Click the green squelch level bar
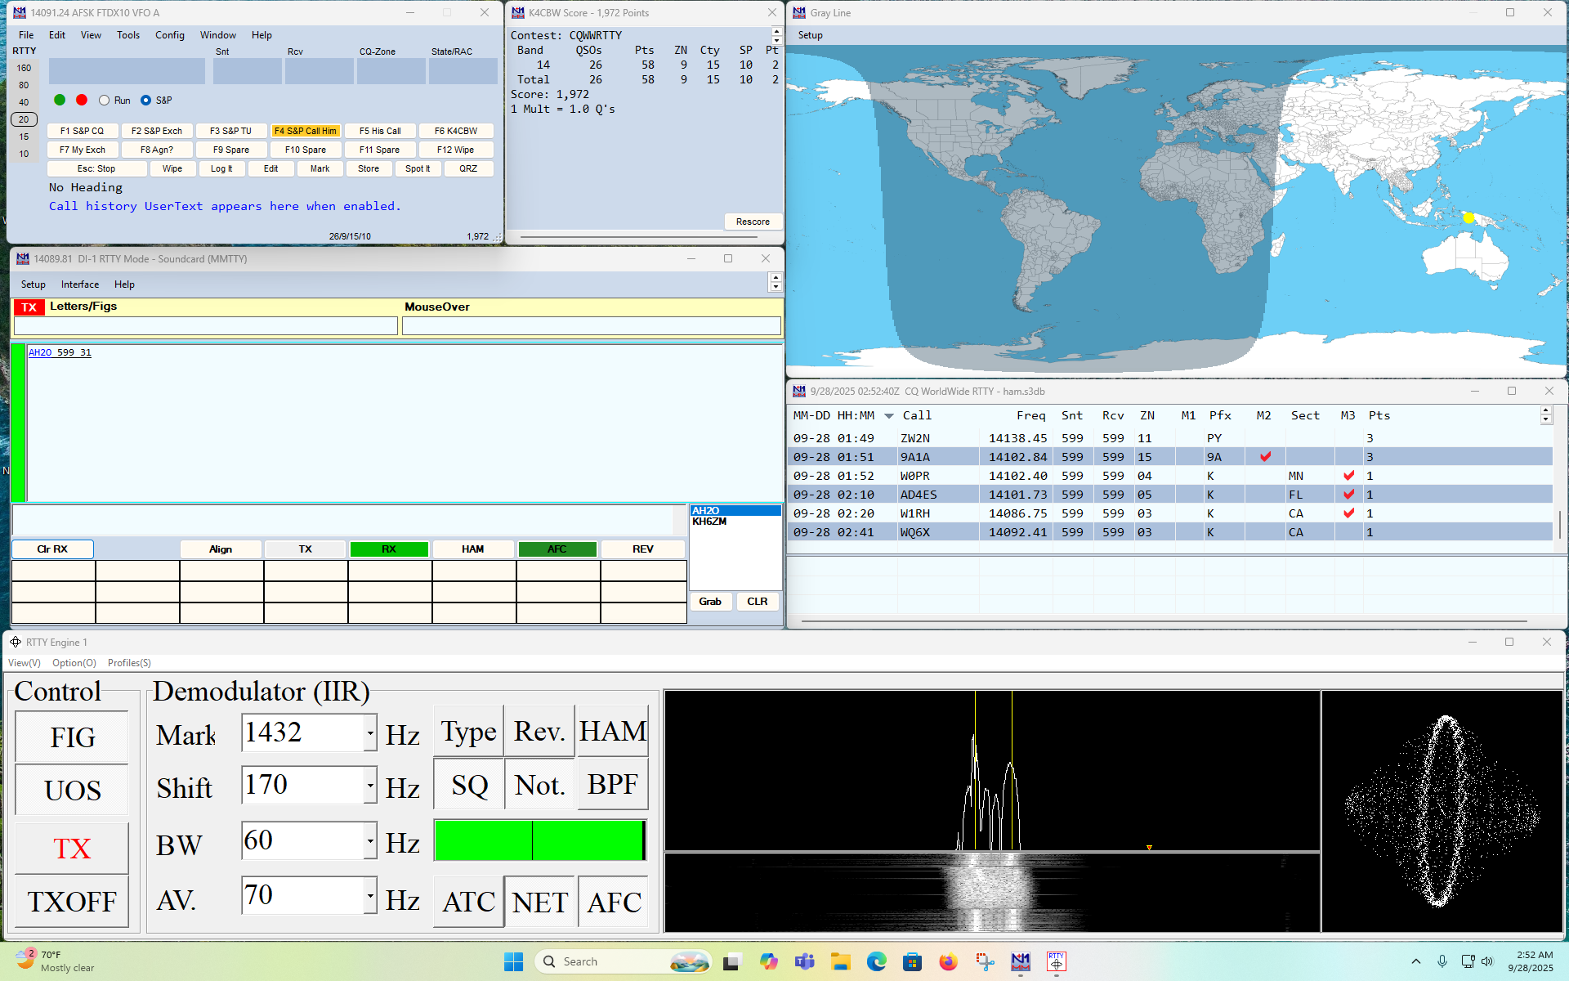The width and height of the screenshot is (1569, 981). 539,840
